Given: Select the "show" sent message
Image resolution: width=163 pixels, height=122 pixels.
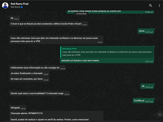Looking at the screenshot, I should tap(146, 31).
